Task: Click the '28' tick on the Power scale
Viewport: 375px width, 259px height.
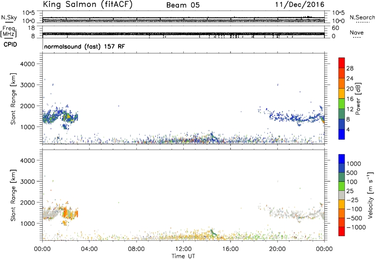Action: tap(350, 68)
